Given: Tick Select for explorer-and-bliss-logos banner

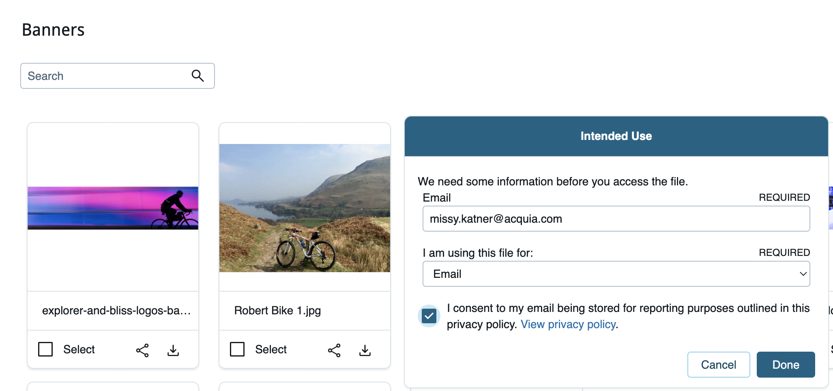Looking at the screenshot, I should coord(45,349).
